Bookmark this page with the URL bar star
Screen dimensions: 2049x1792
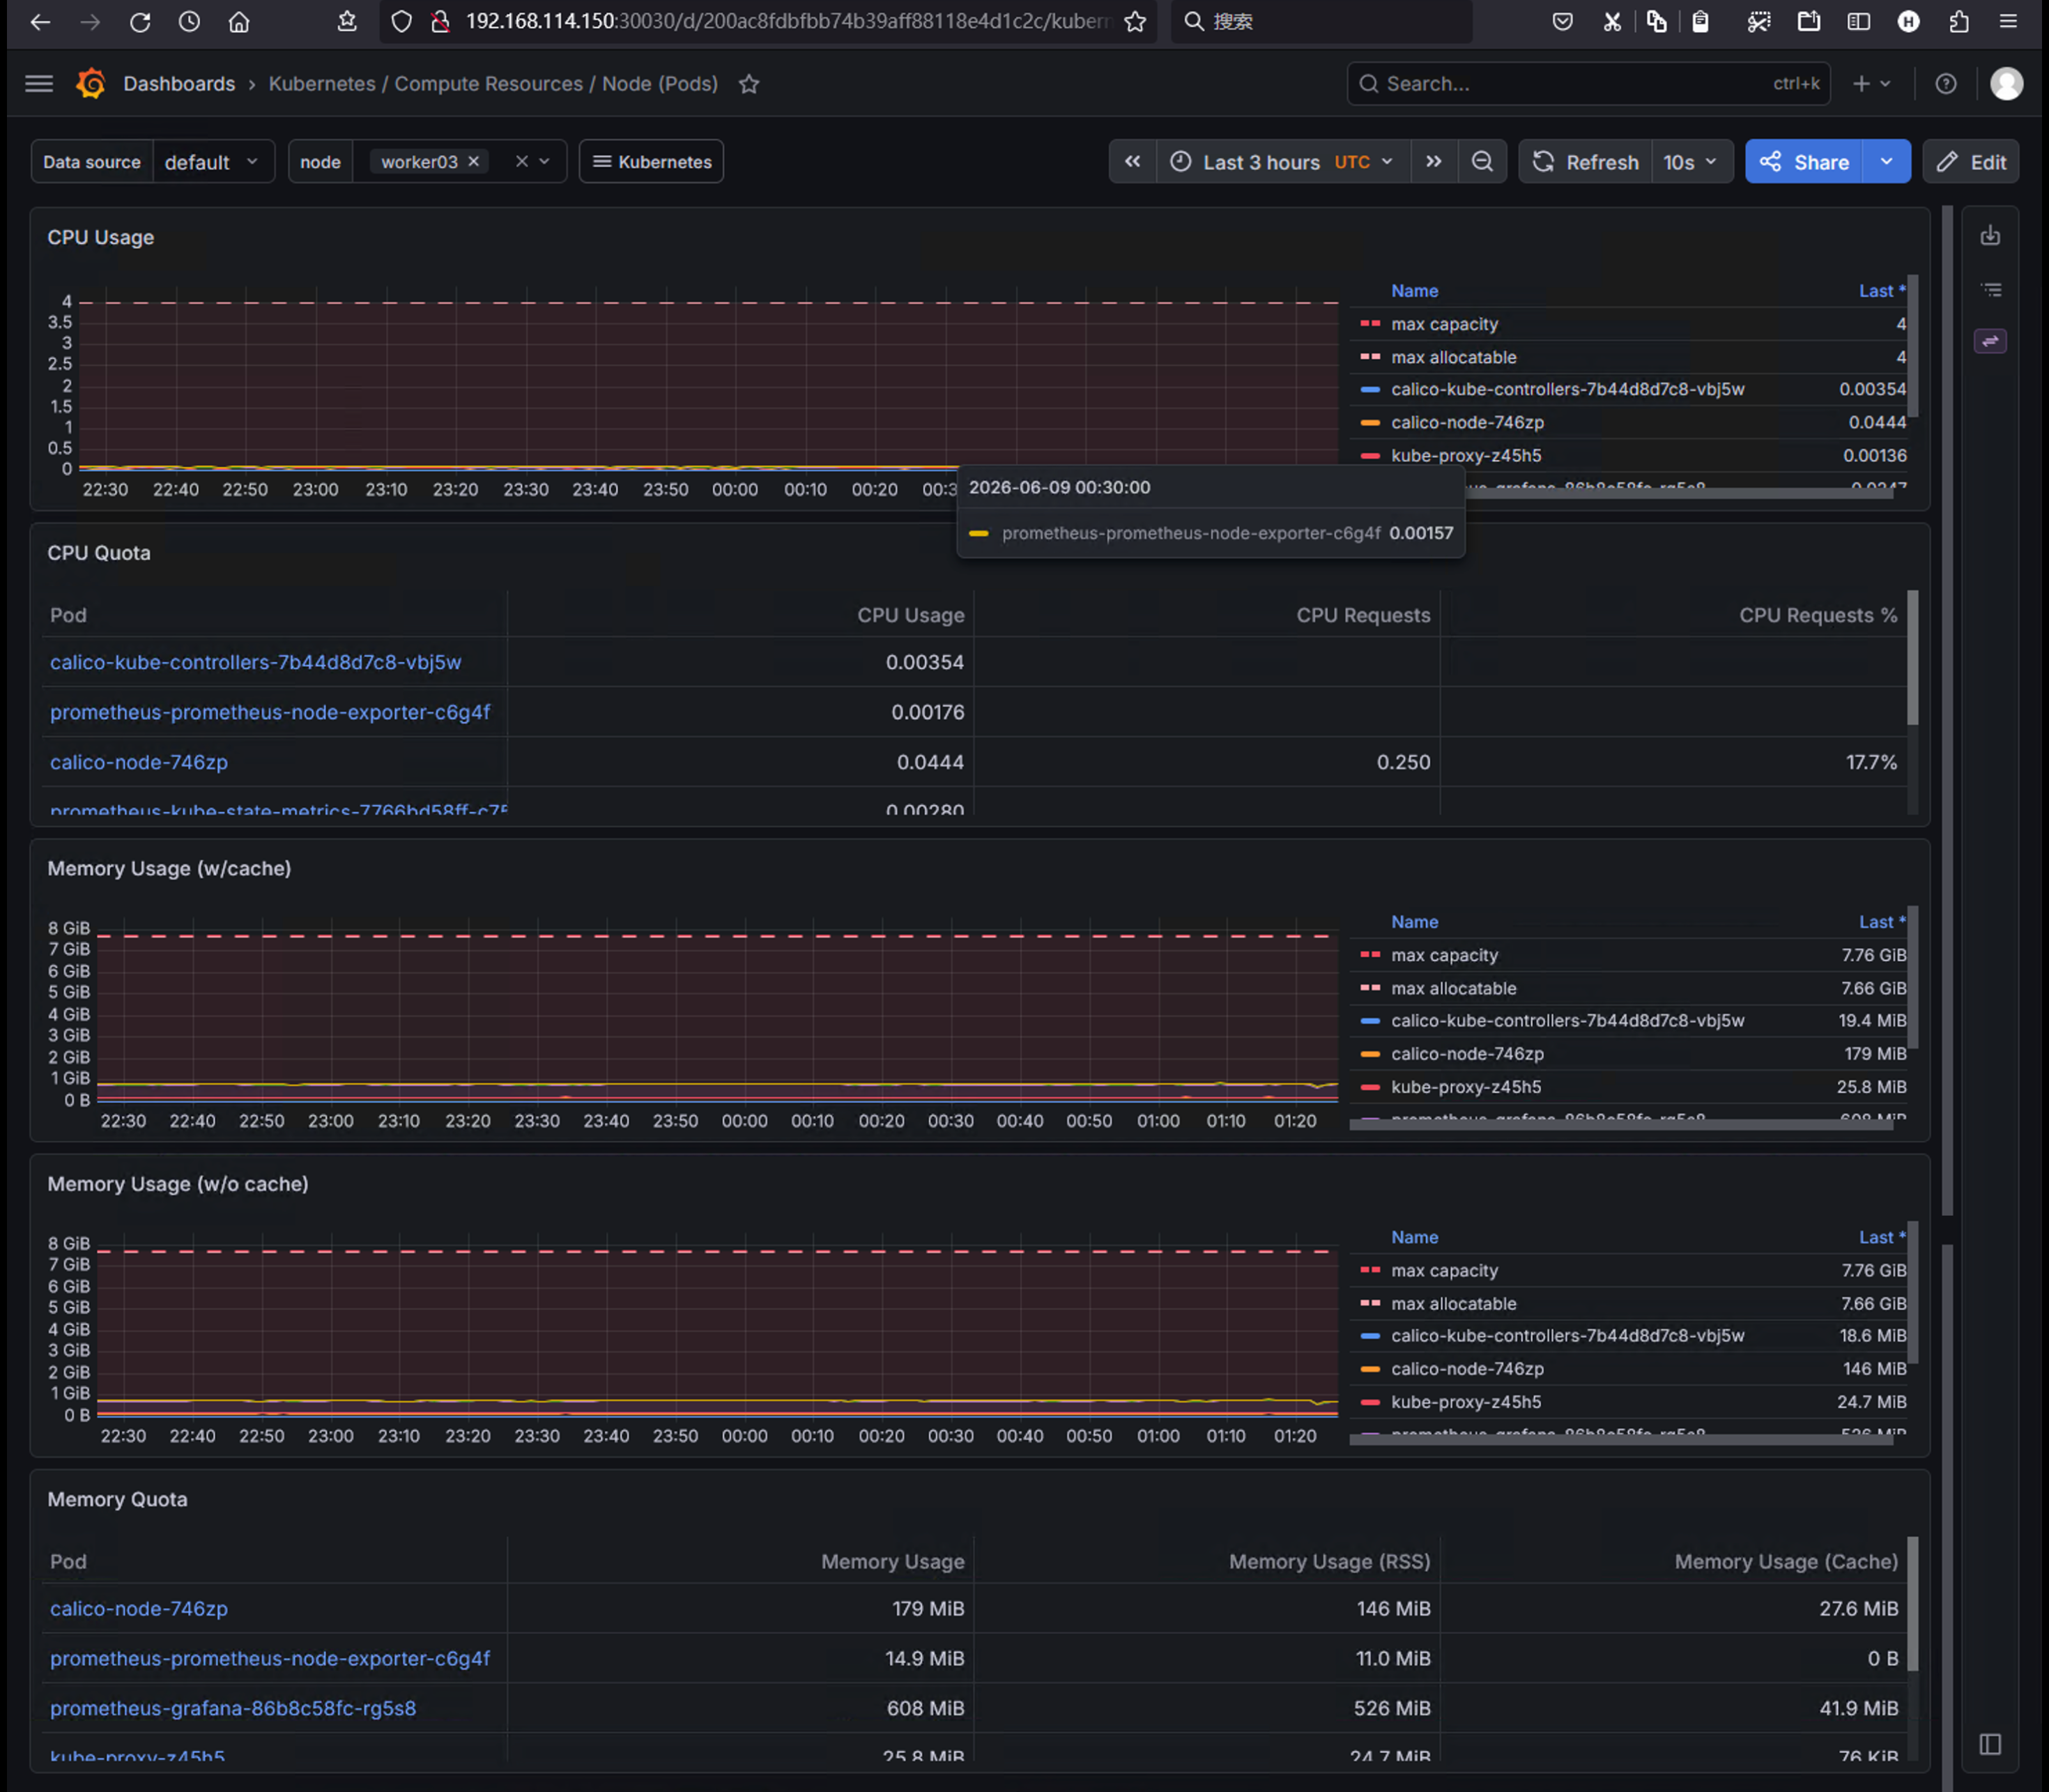pyautogui.click(x=1135, y=22)
